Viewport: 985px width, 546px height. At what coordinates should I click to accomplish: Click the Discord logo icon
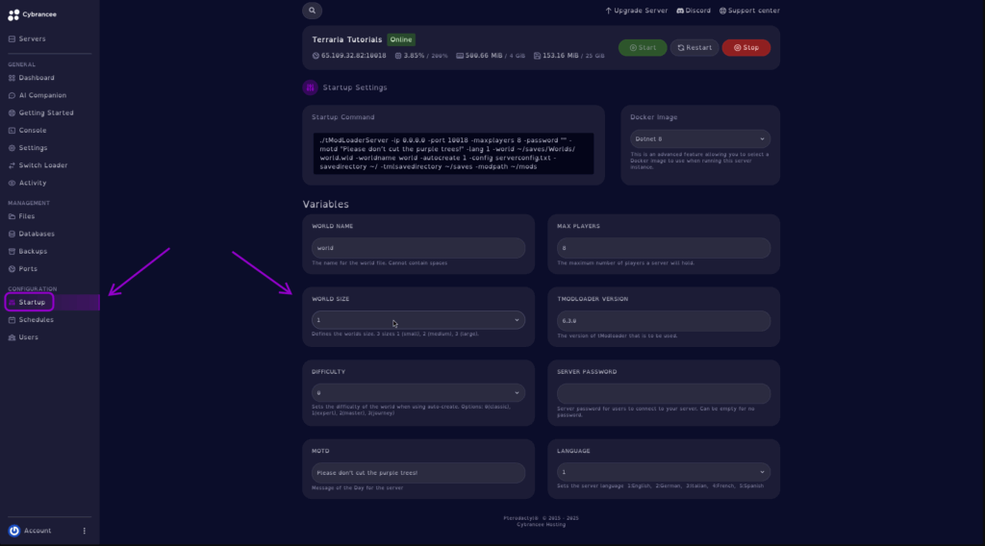tap(680, 11)
